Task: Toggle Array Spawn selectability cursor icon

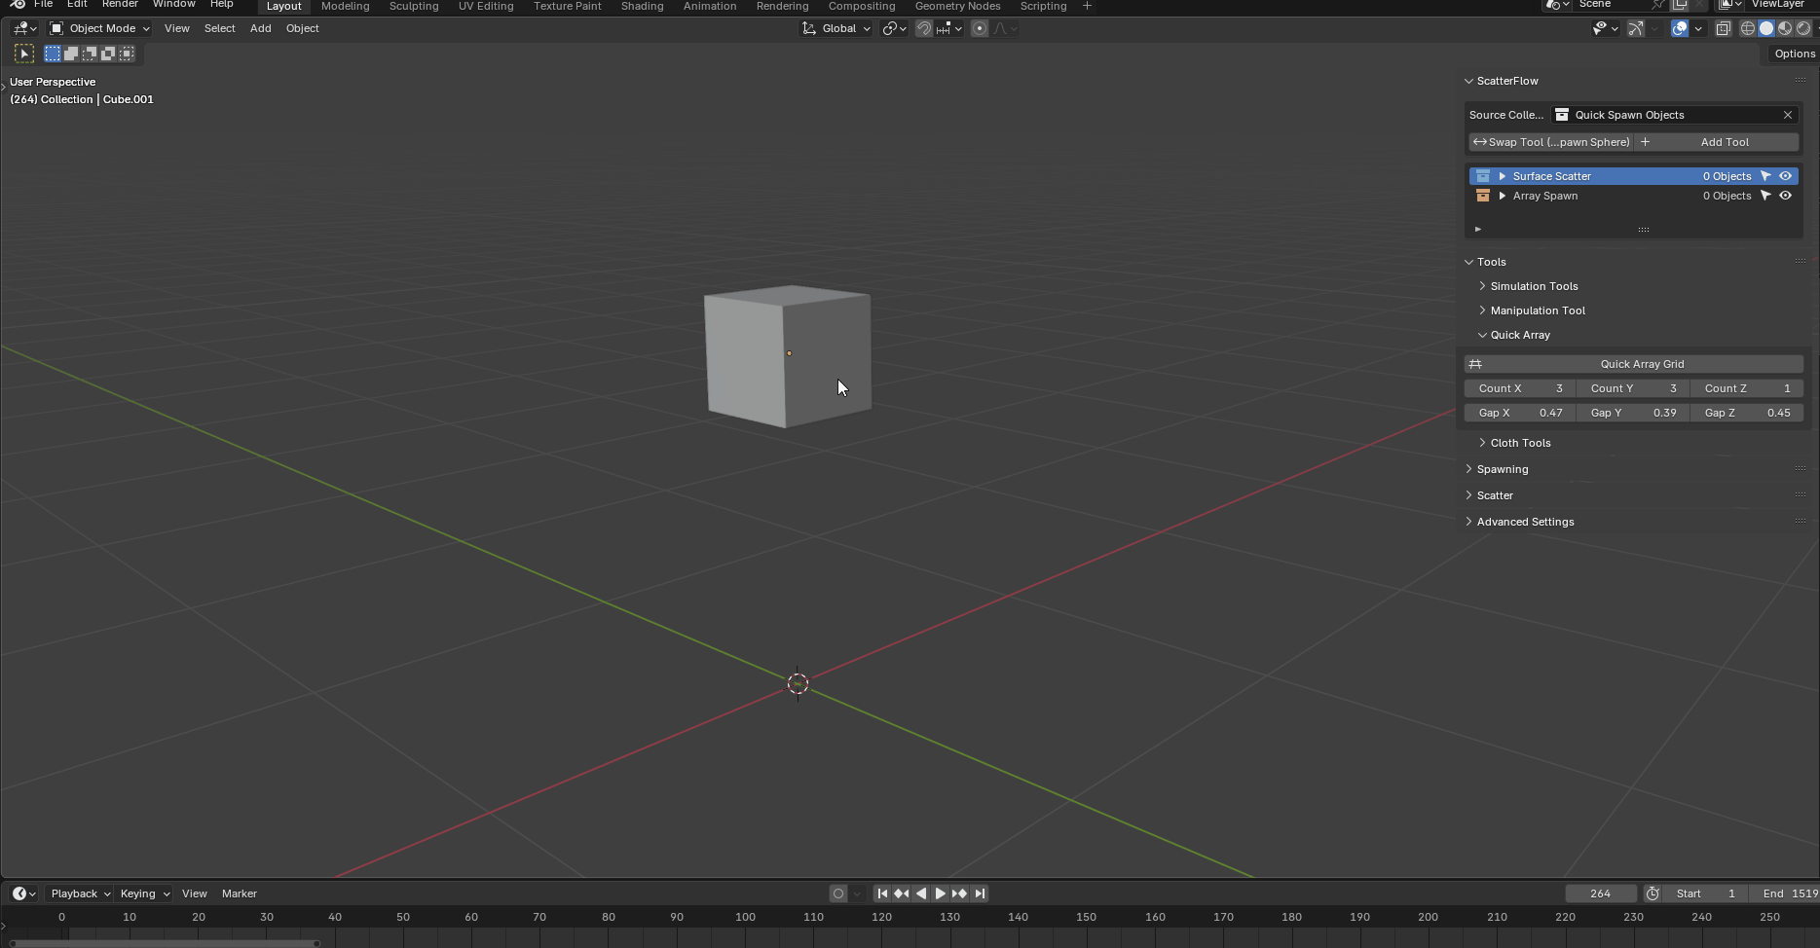Action: 1766,196
